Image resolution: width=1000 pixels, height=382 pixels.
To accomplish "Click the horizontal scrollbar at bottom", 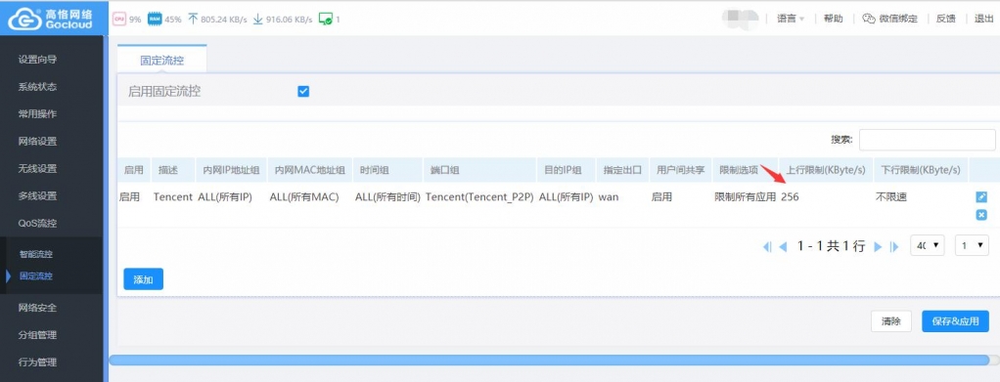I will point(549,361).
